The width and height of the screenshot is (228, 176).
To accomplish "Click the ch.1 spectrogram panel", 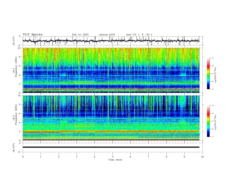I will click(x=111, y=70).
